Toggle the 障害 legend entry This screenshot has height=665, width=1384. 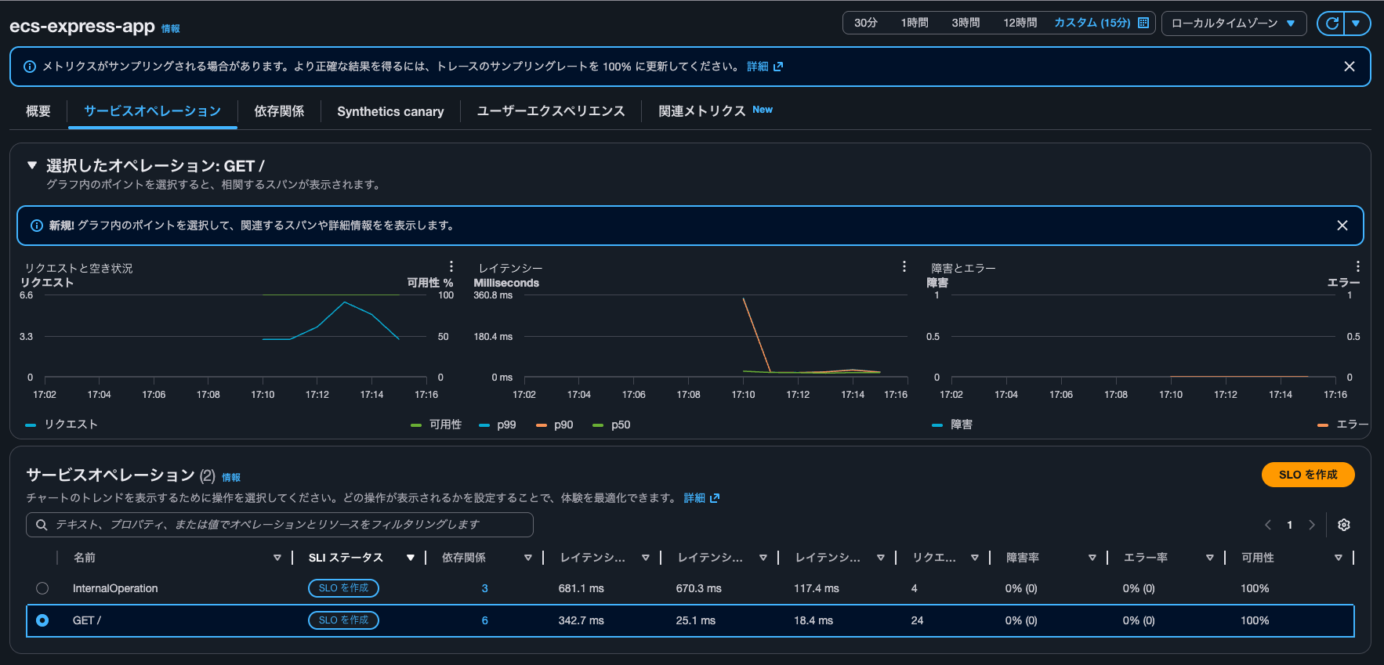[x=952, y=425]
